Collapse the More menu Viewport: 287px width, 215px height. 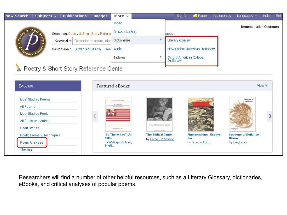pyautogui.click(x=121, y=16)
